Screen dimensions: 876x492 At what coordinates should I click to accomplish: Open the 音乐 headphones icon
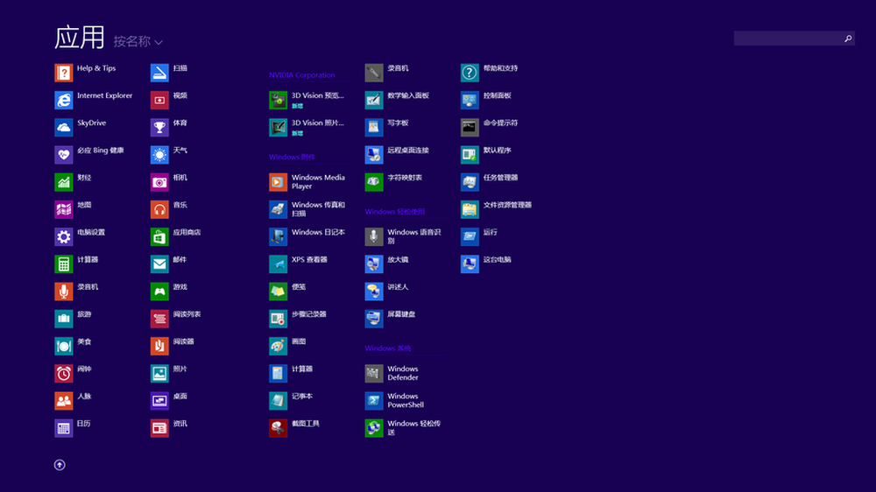[159, 209]
